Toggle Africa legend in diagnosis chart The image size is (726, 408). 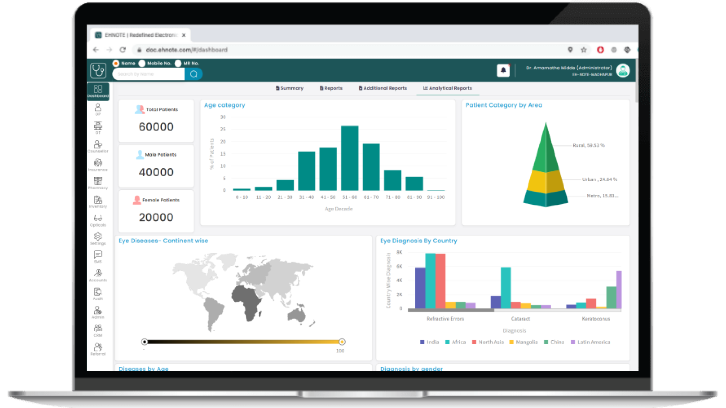[x=455, y=342]
